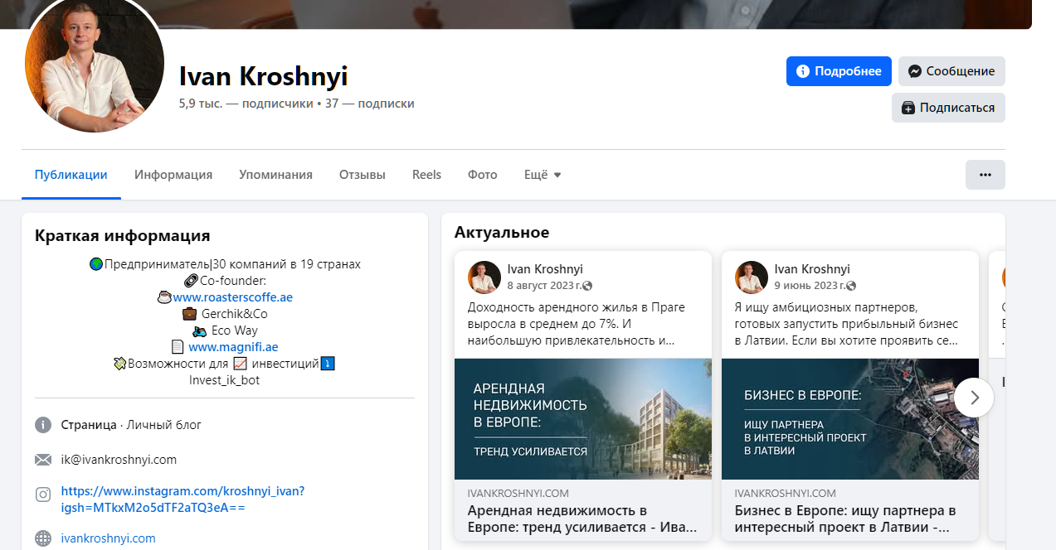Image resolution: width=1056 pixels, height=550 pixels.
Task: Click post text about Доходность арендного жилья в Праге
Action: (577, 323)
